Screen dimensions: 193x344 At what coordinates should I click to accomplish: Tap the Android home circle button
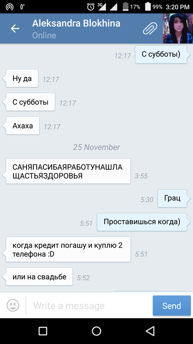coord(96,331)
